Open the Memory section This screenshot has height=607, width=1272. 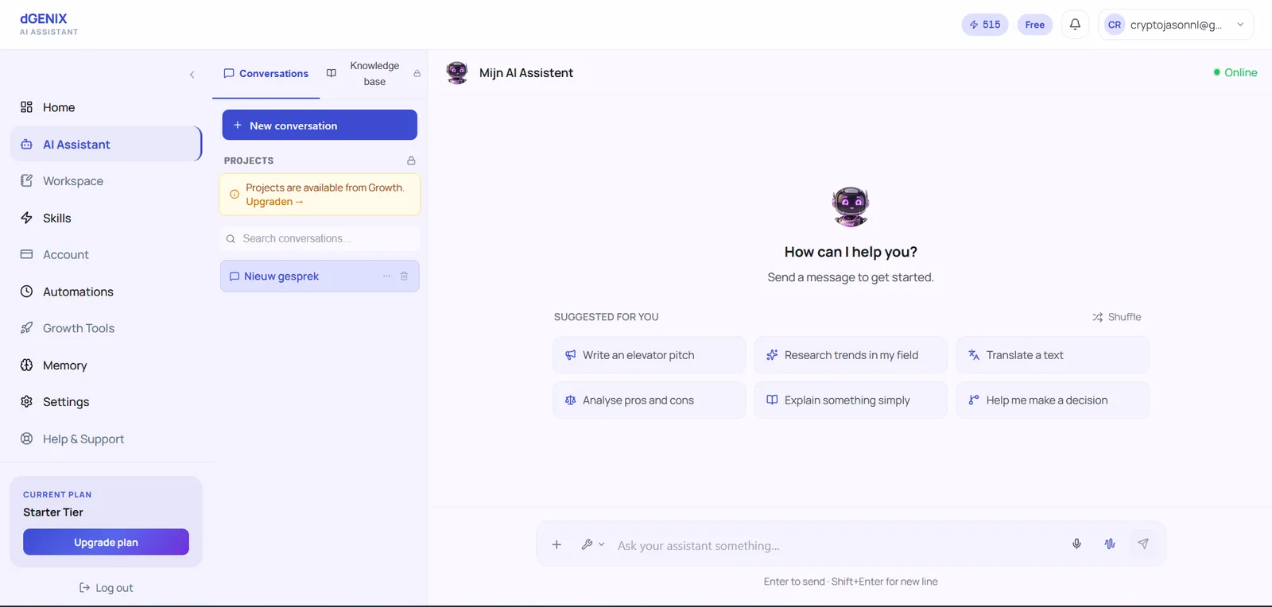(106, 365)
